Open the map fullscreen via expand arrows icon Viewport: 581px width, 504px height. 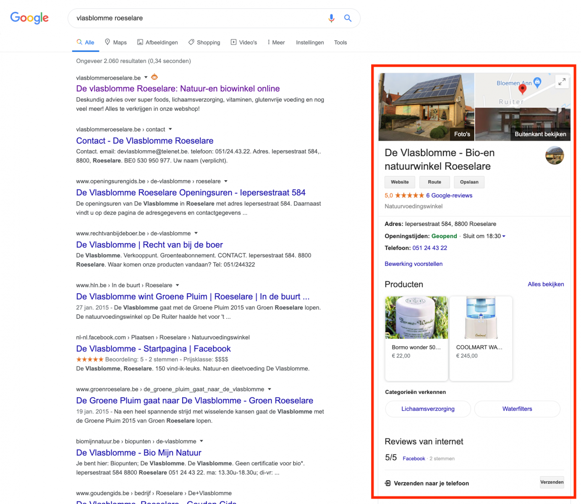click(x=562, y=82)
